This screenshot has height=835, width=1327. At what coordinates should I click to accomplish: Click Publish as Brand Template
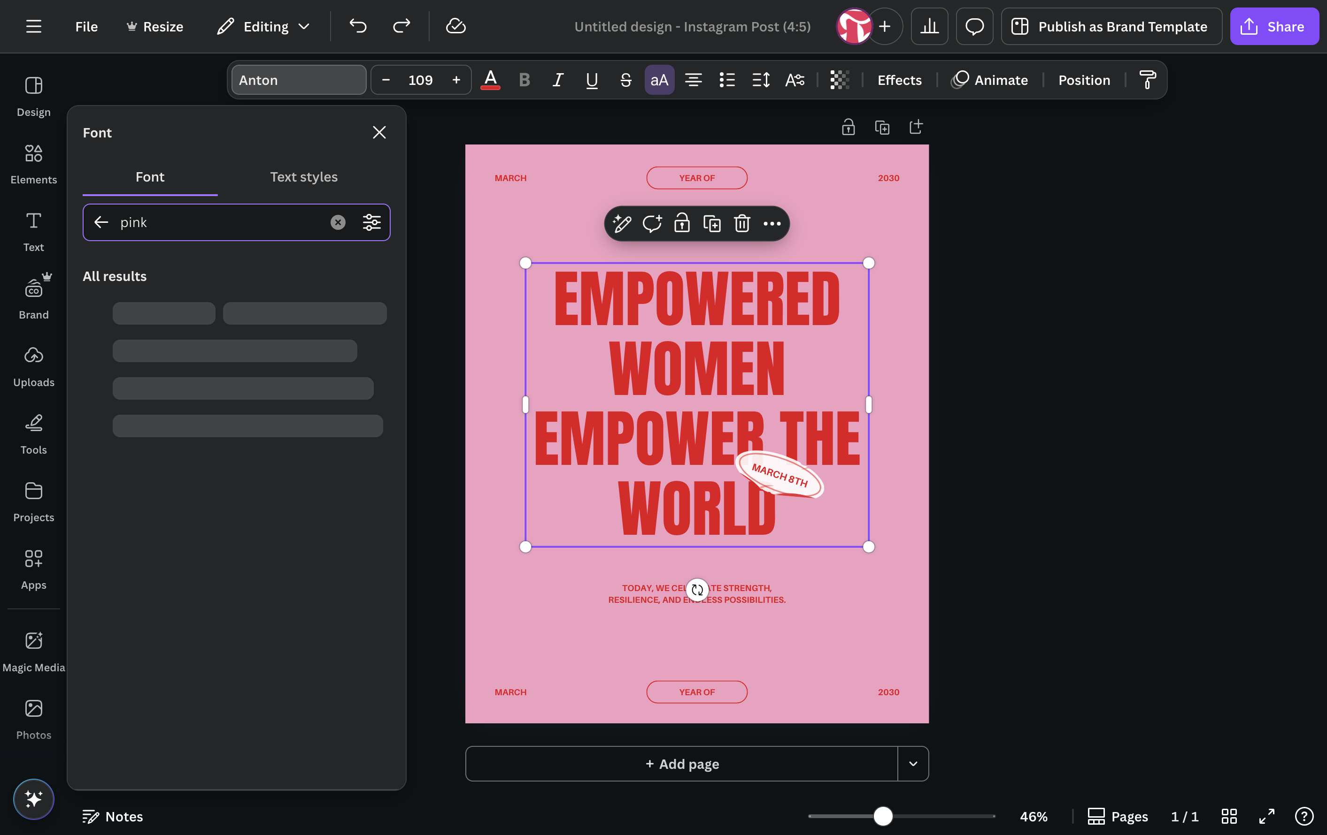1111,26
